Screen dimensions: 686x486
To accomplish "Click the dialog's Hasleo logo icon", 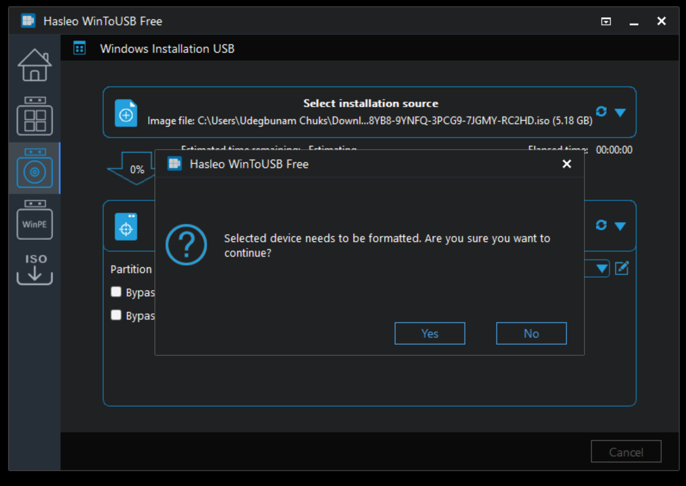I will pos(175,164).
